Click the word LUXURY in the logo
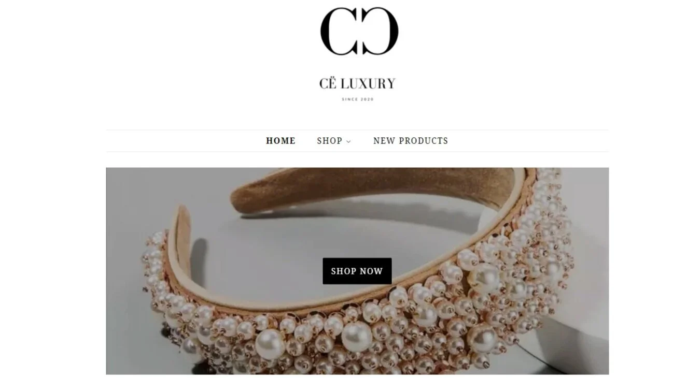673x378 pixels. tap(368, 83)
